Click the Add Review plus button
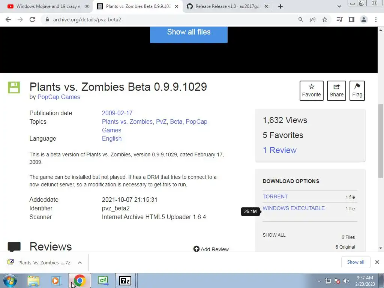Screen dimensions: 384x288 click(x=211, y=249)
